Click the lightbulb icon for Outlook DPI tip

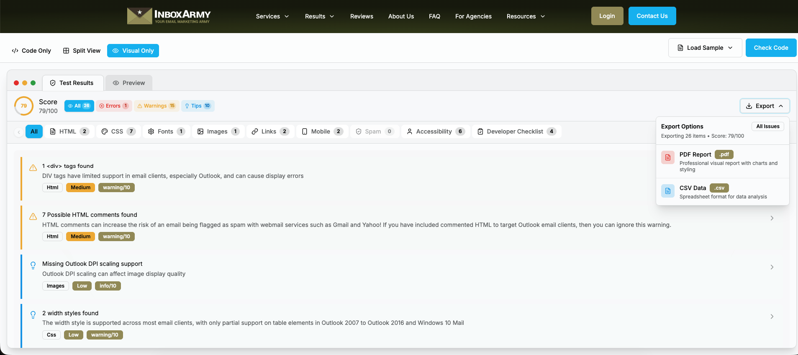point(33,265)
